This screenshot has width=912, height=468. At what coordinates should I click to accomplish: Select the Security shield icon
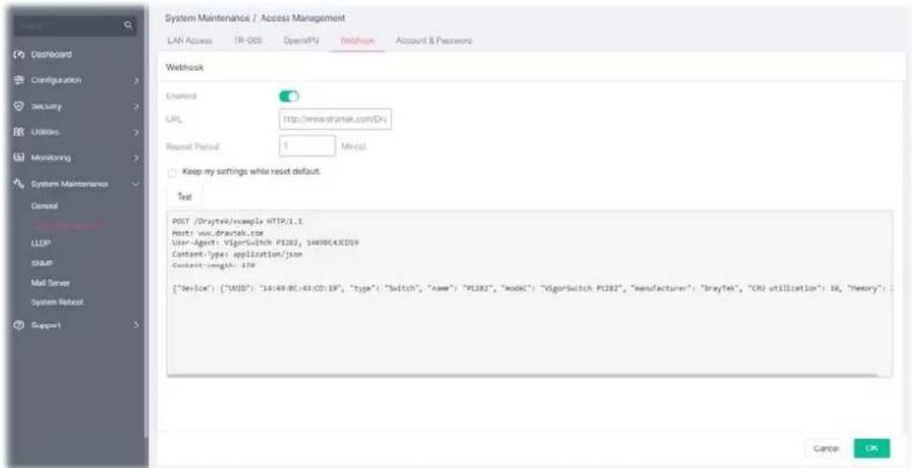pos(17,107)
